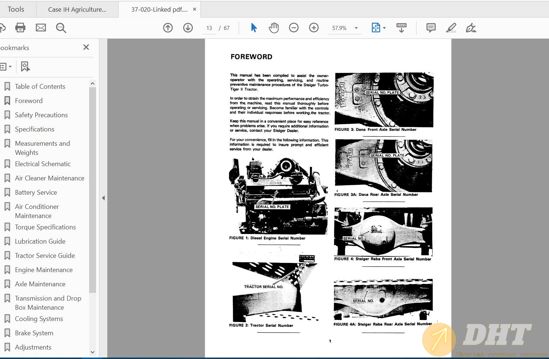Image resolution: width=549 pixels, height=359 pixels.
Task: Open Measurements and Weights bookmark
Action: coord(42,148)
